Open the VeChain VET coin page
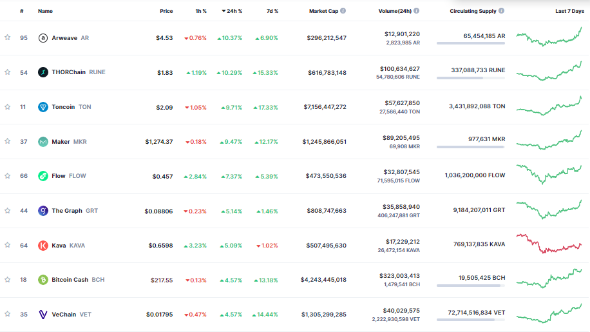 [x=71, y=315]
